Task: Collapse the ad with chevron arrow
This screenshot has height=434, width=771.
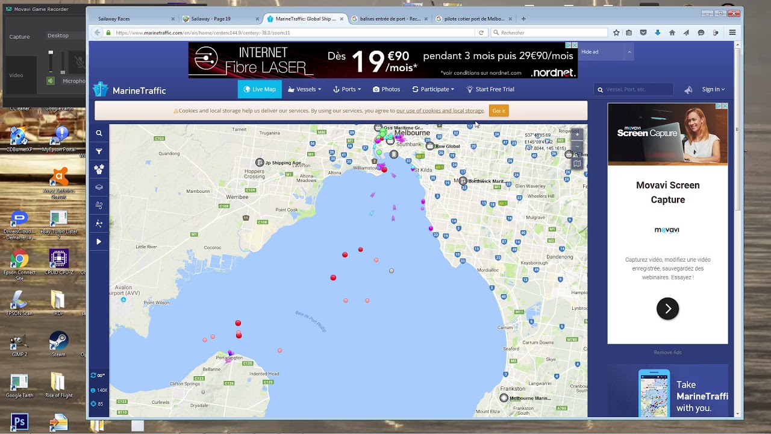Action: [629, 52]
